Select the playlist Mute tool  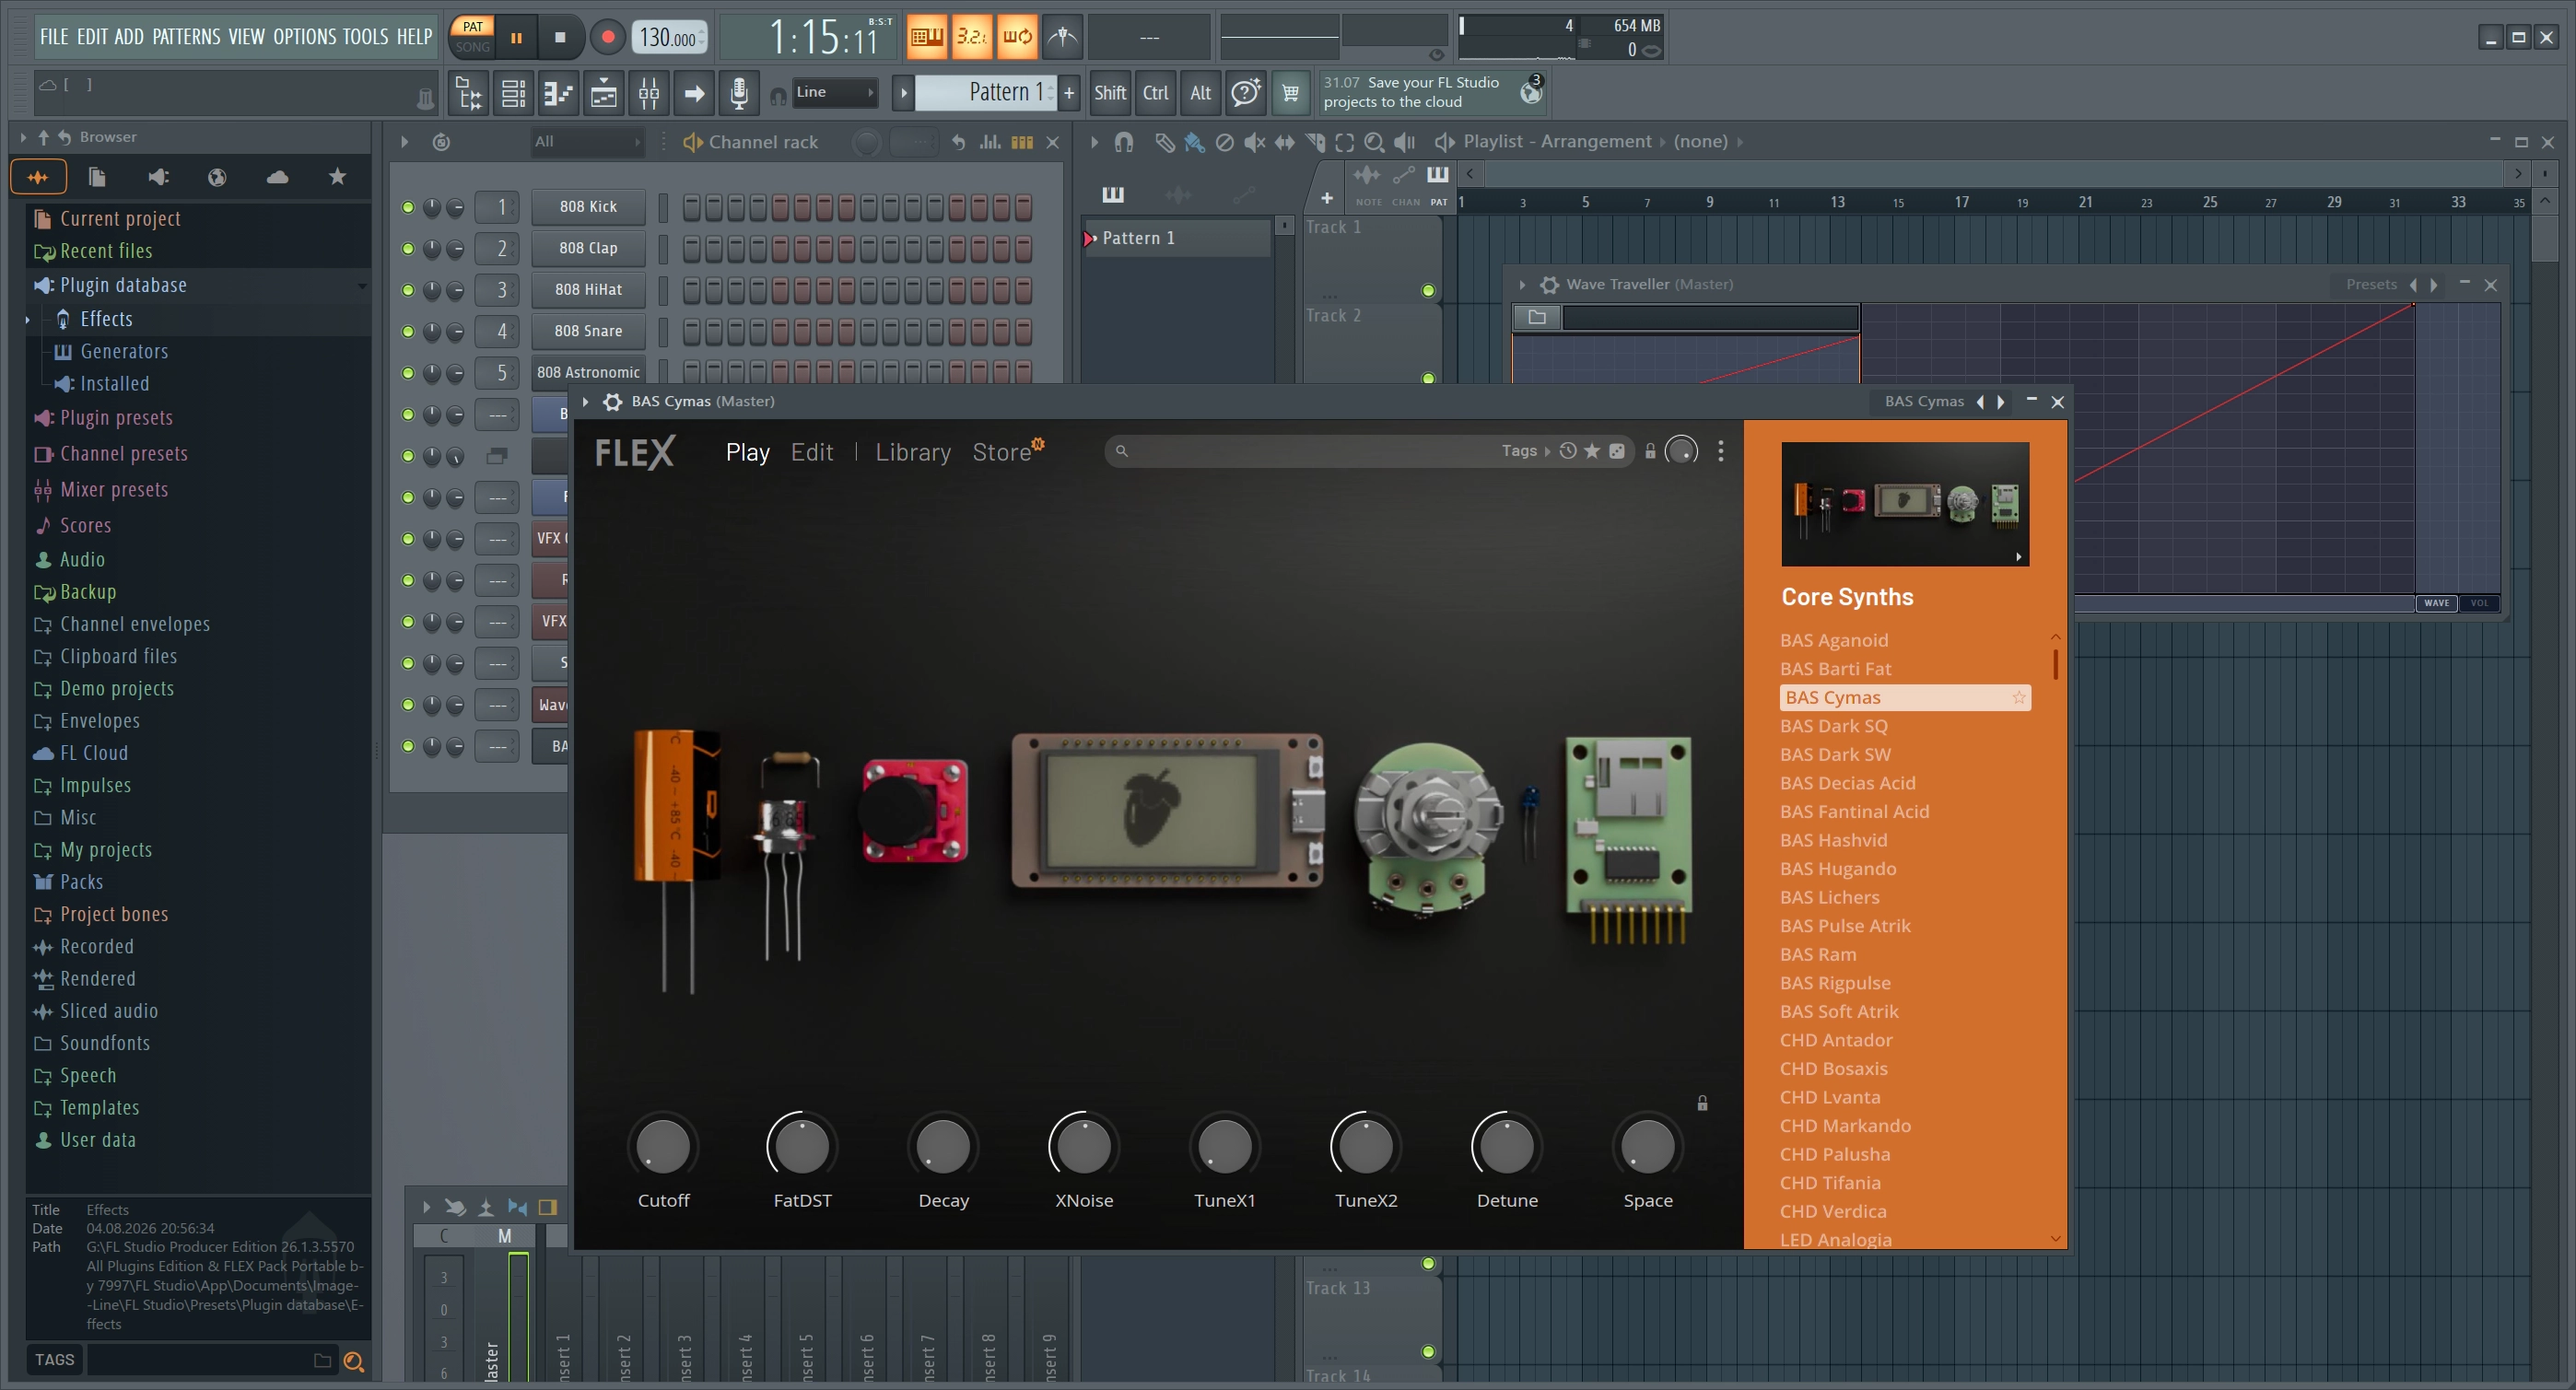point(1254,142)
